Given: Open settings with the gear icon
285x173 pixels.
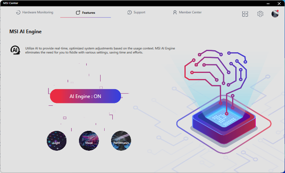Looking at the screenshot, I should pos(260,14).
